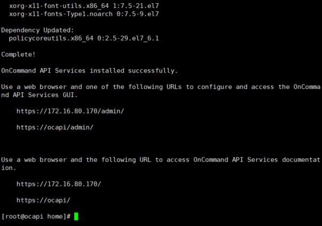Open the https://172.16.80.170/ documentation URL

pyautogui.click(x=59, y=184)
